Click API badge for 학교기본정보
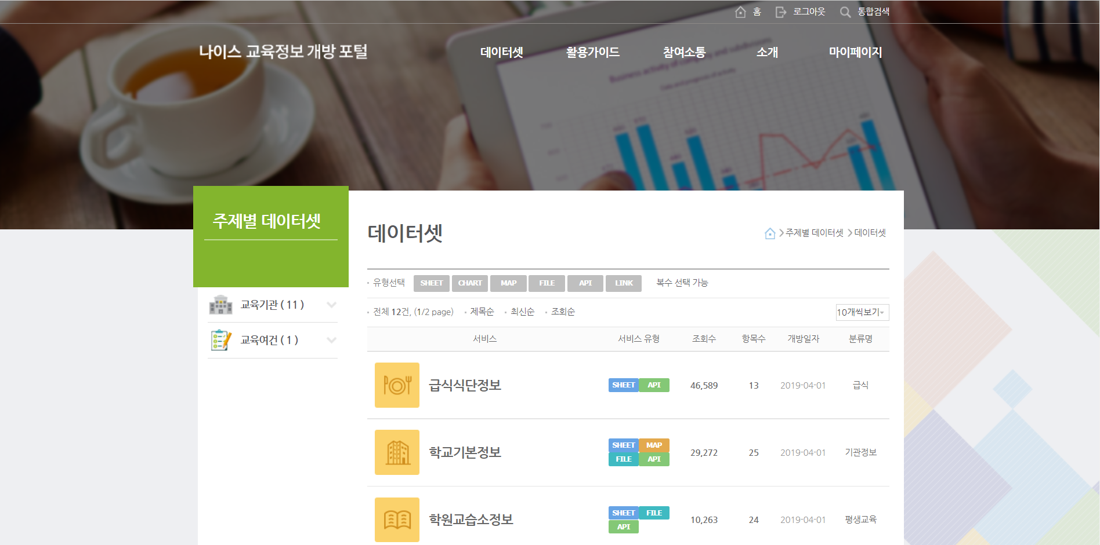 [654, 459]
